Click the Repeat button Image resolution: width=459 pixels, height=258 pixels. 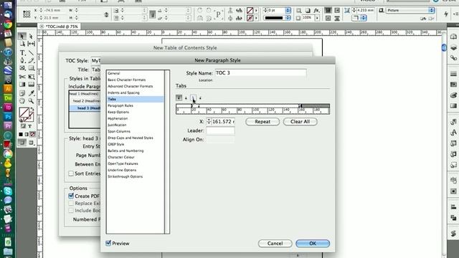point(262,121)
